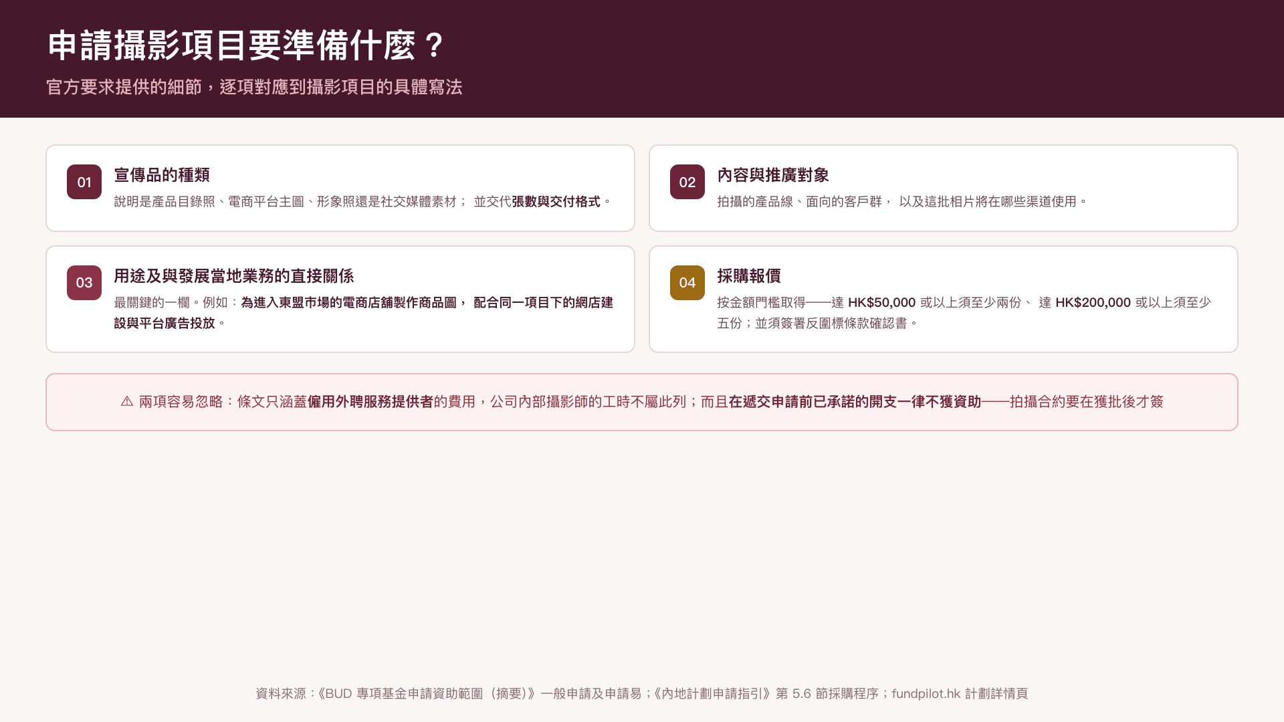Click the bold text 張數與交付格式
The image size is (1284, 722).
coord(556,201)
